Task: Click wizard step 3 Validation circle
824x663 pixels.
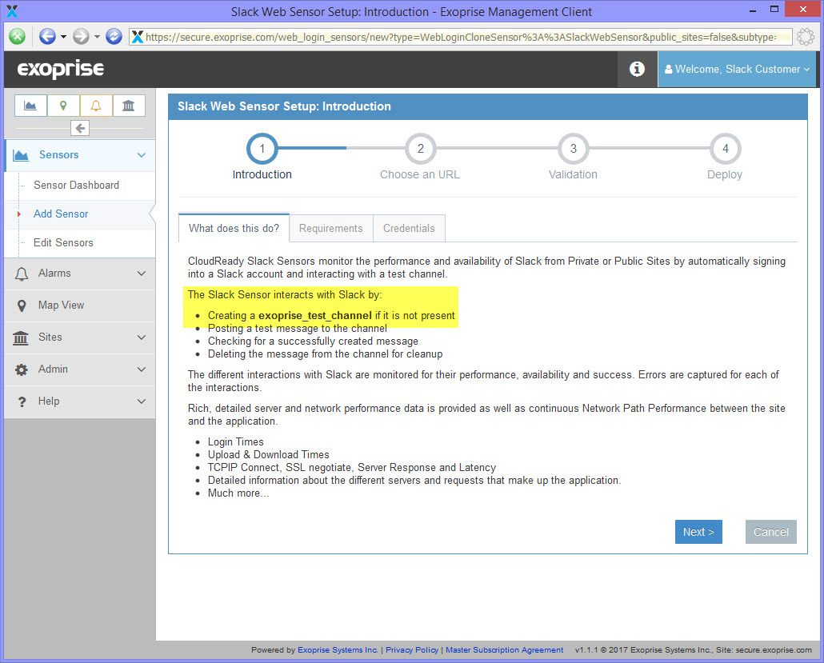Action: pos(574,149)
